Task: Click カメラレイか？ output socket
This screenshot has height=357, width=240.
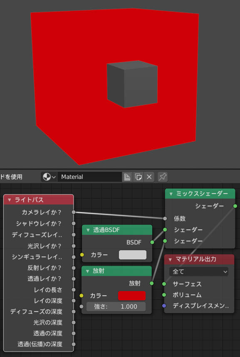Action: (74, 212)
